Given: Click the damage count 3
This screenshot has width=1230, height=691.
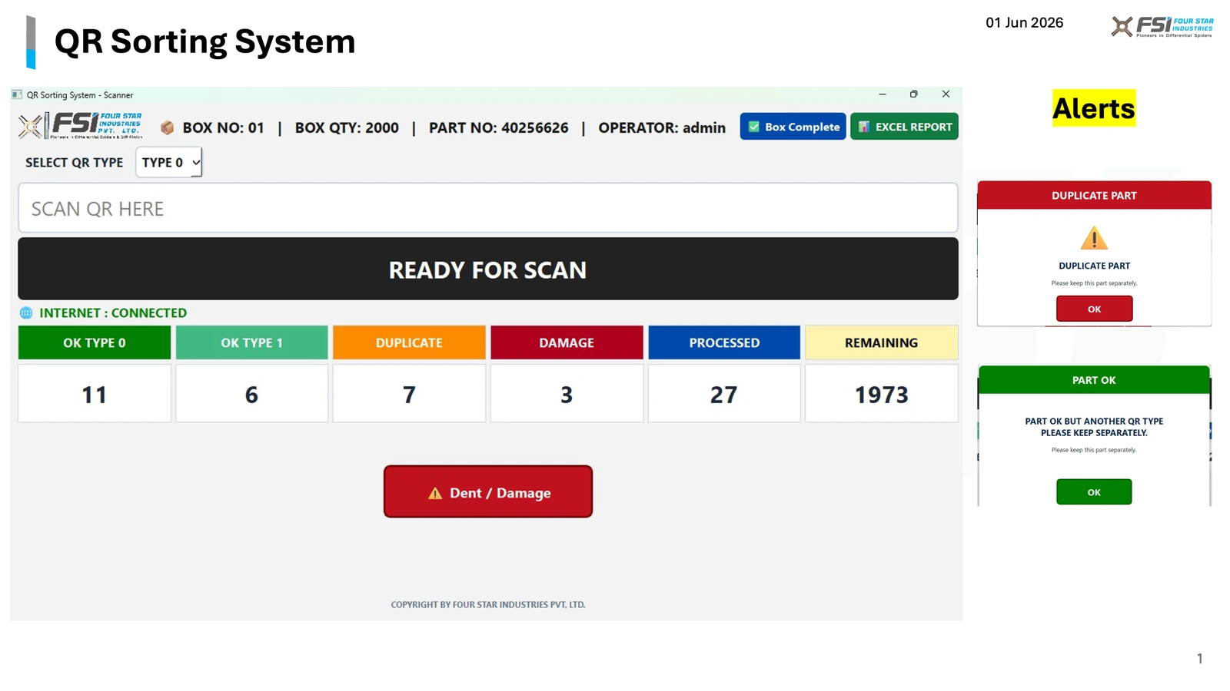Looking at the screenshot, I should tap(567, 394).
